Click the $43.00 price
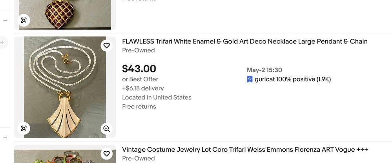 [x=139, y=69]
